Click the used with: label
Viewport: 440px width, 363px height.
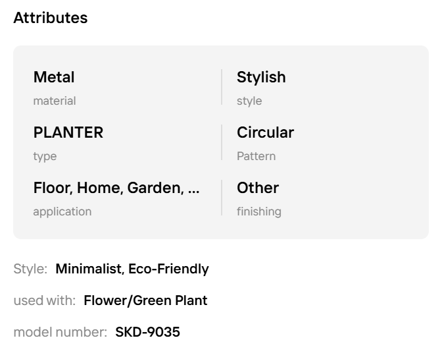(x=44, y=300)
